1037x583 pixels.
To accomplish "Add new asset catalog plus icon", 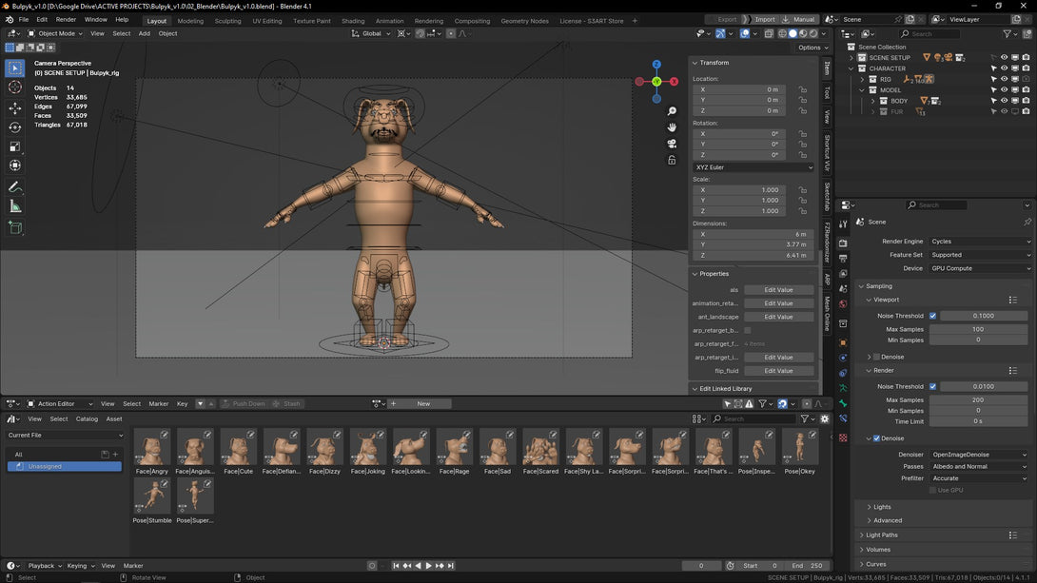I will point(115,454).
